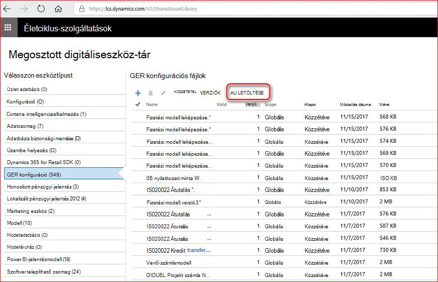This screenshot has height=282, width=438.
Task: Select the 569 KB Fizetési modell row
Action: [x=284, y=153]
